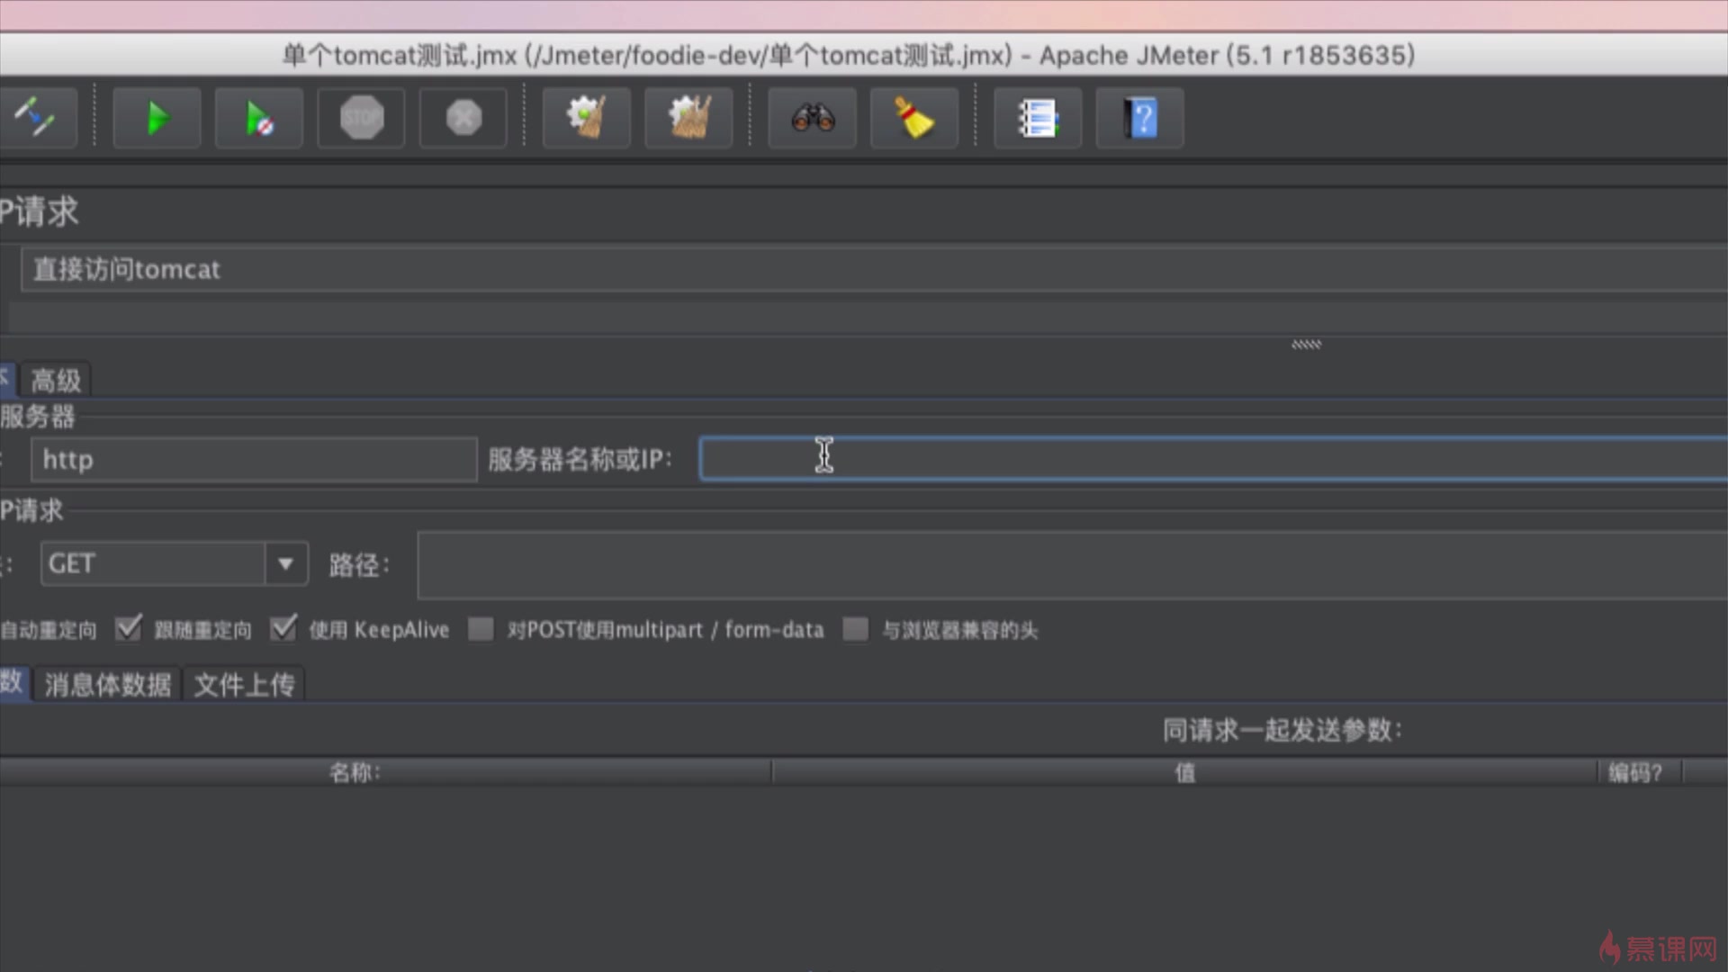Click the Clear results broom-gear icon
Image resolution: width=1728 pixels, height=972 pixels.
(x=586, y=118)
